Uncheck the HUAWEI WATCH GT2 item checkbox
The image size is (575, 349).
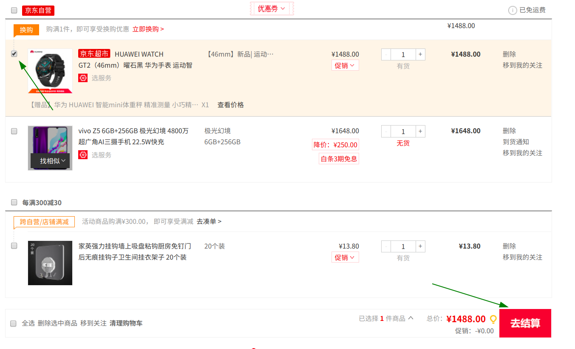pos(14,54)
